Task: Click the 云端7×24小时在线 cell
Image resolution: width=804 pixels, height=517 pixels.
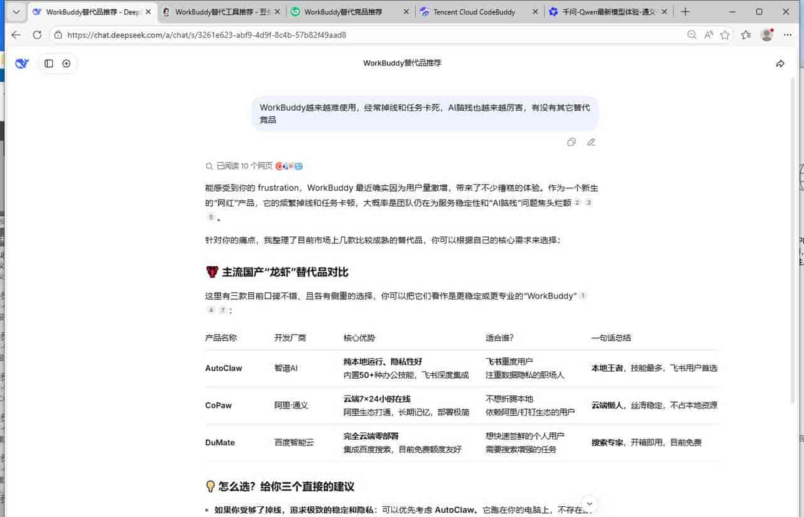Action: click(x=377, y=399)
